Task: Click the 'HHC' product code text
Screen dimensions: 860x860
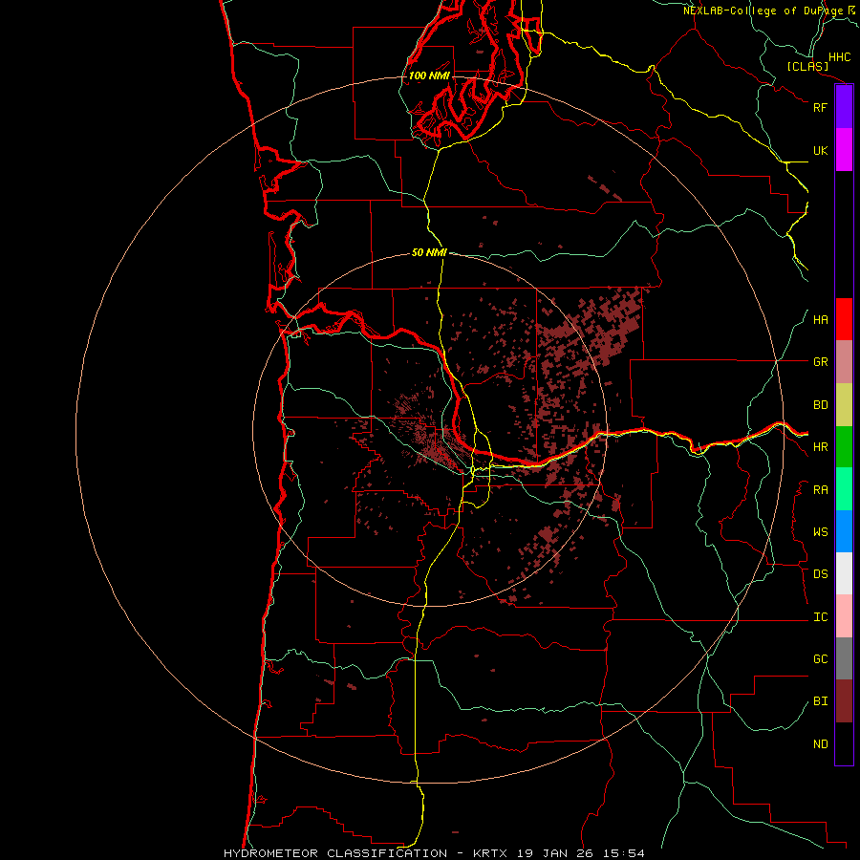Action: pos(839,57)
